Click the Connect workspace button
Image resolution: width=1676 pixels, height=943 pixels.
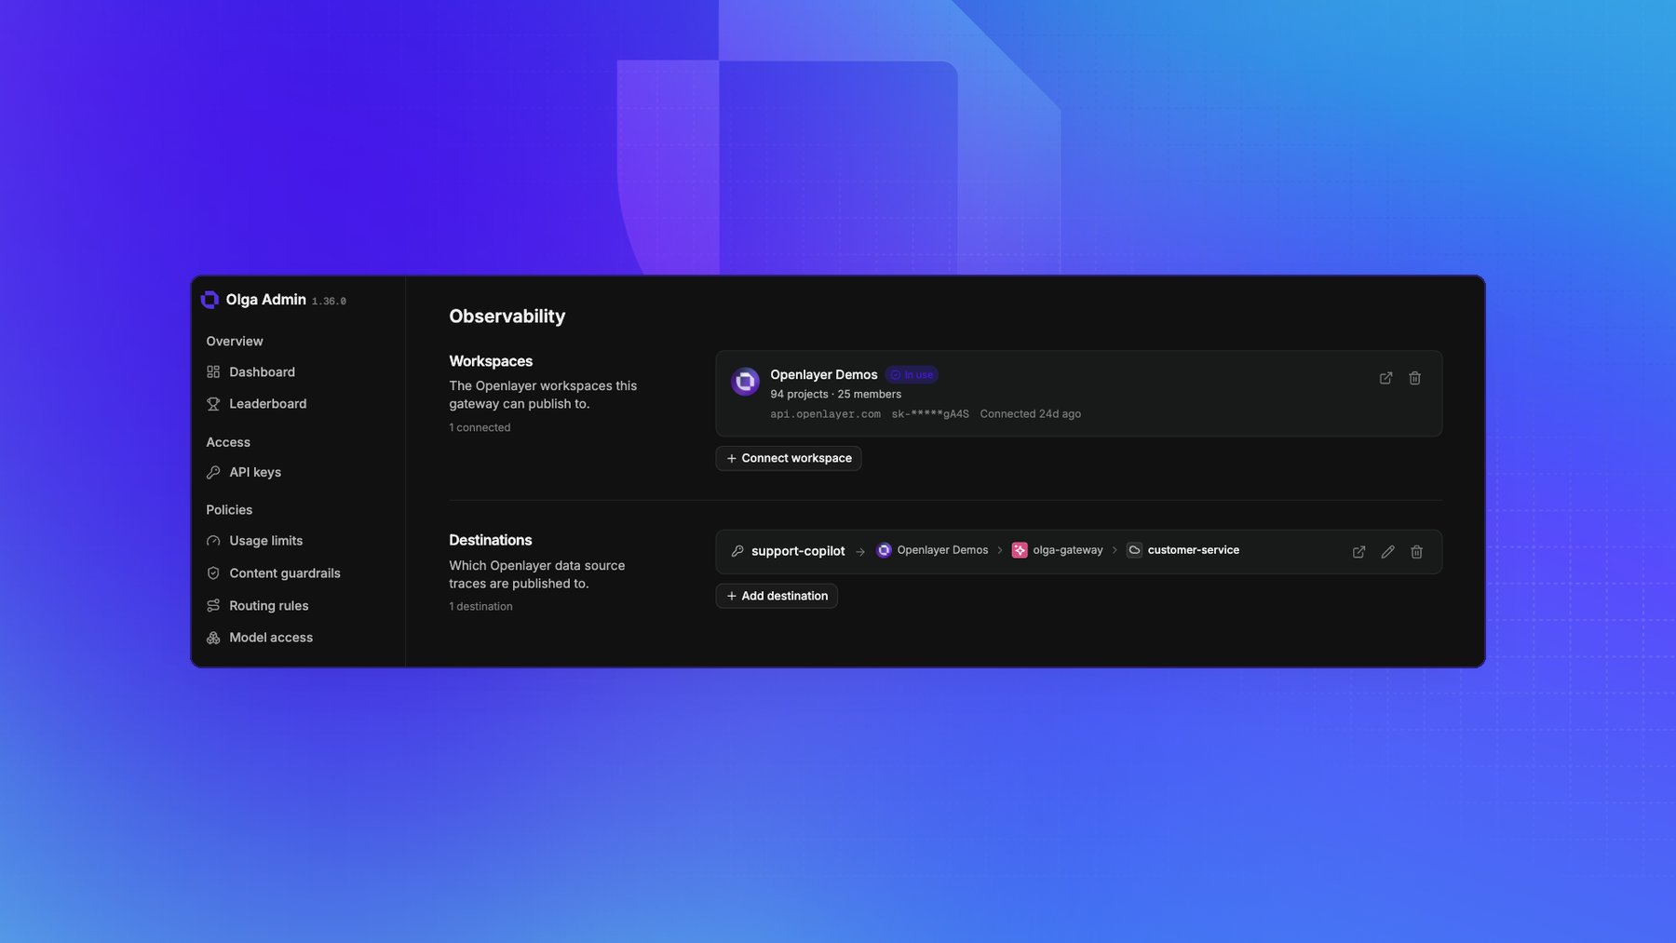pyautogui.click(x=789, y=458)
